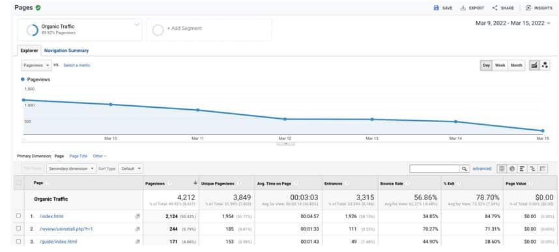559x252 pixels.
Task: Click the Mar 15 data point on chart
Action: 543,131
